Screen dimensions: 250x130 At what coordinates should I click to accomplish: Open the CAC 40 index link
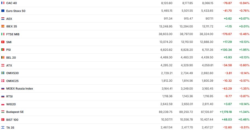pyautogui.click(x=12, y=3)
